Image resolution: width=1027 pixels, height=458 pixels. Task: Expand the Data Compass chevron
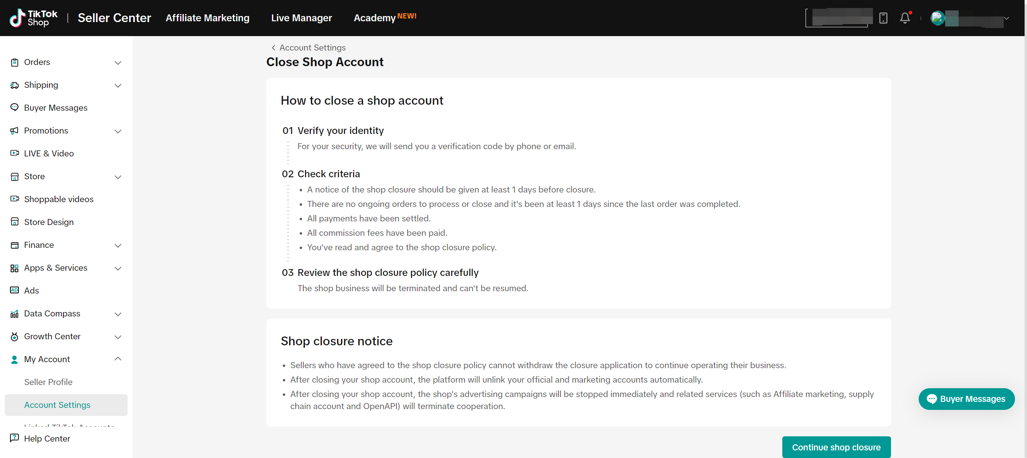point(118,314)
